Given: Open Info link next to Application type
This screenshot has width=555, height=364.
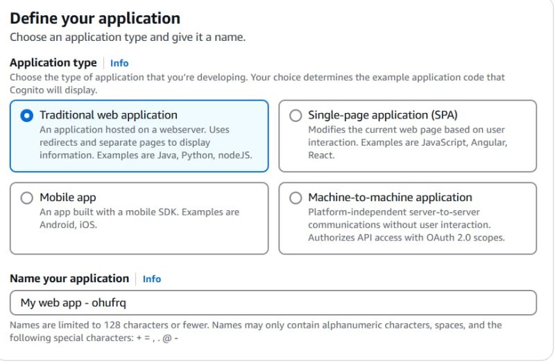Looking at the screenshot, I should (x=119, y=63).
